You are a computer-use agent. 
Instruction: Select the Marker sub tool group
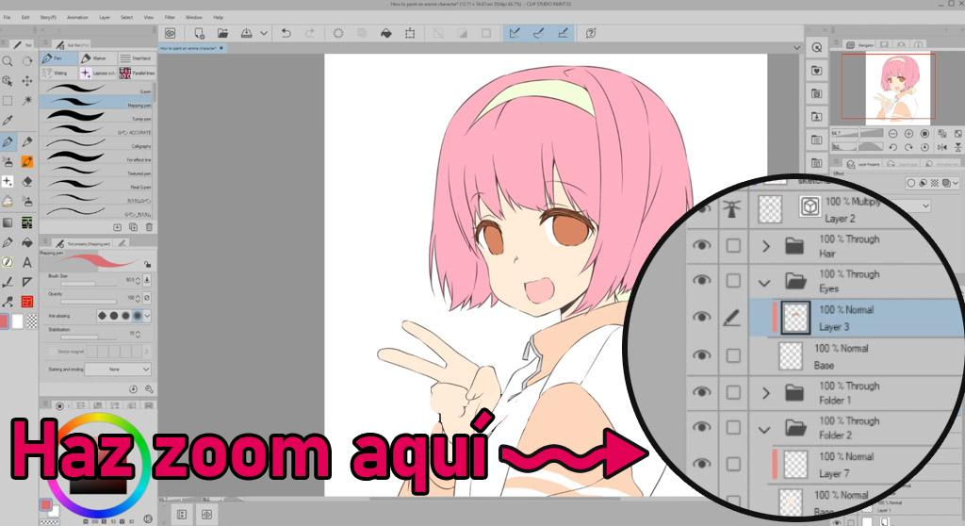tap(97, 58)
